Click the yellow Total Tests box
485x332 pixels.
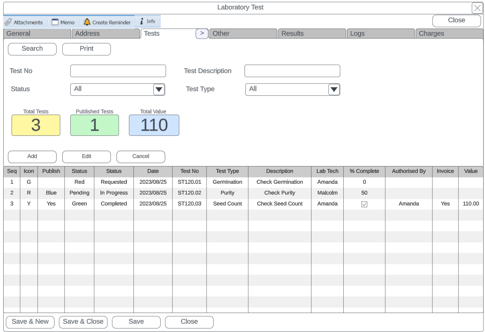pyautogui.click(x=36, y=126)
